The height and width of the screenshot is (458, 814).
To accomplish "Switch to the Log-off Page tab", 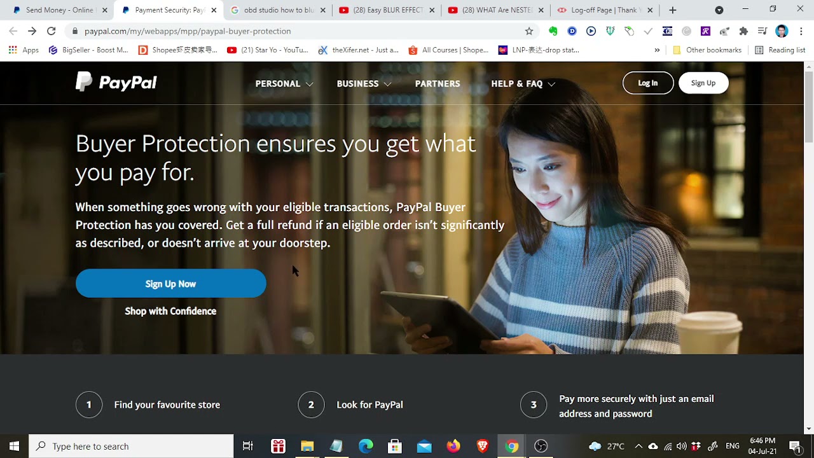I will coord(605,10).
